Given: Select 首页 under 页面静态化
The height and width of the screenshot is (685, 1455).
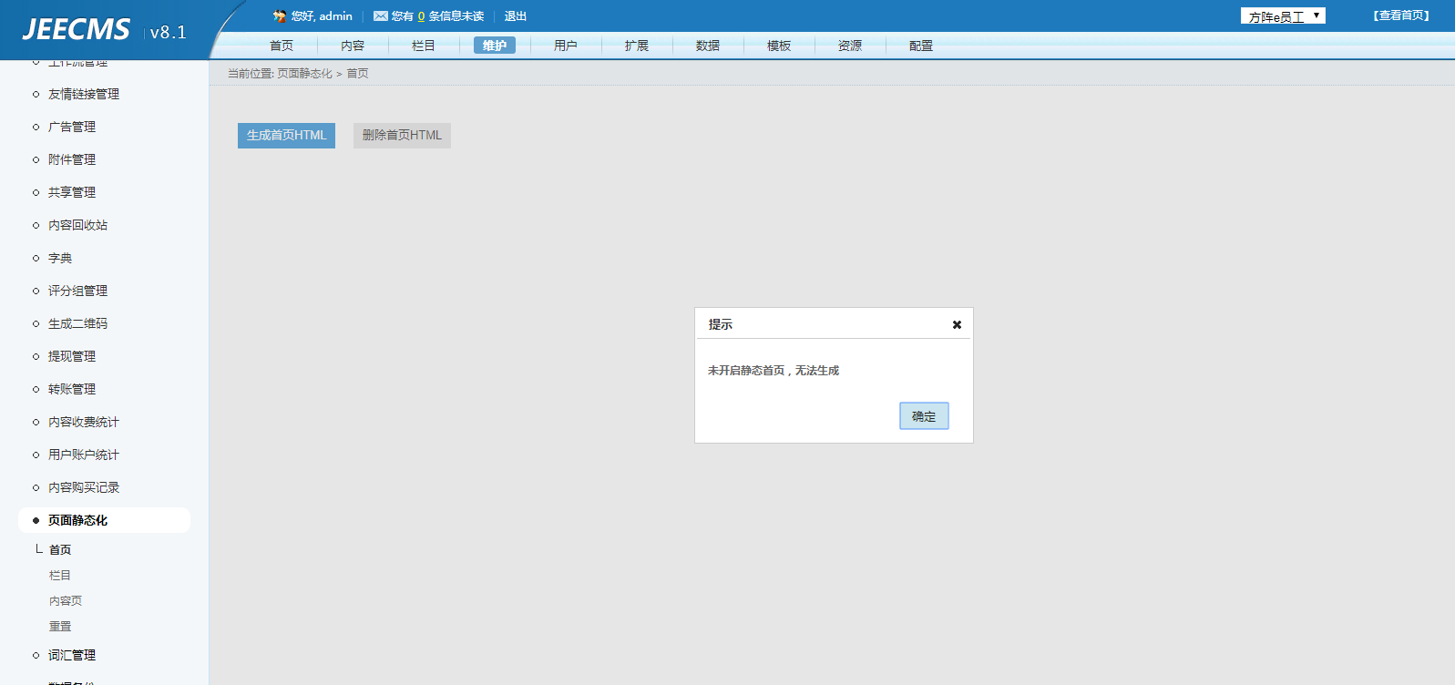Looking at the screenshot, I should point(60,549).
